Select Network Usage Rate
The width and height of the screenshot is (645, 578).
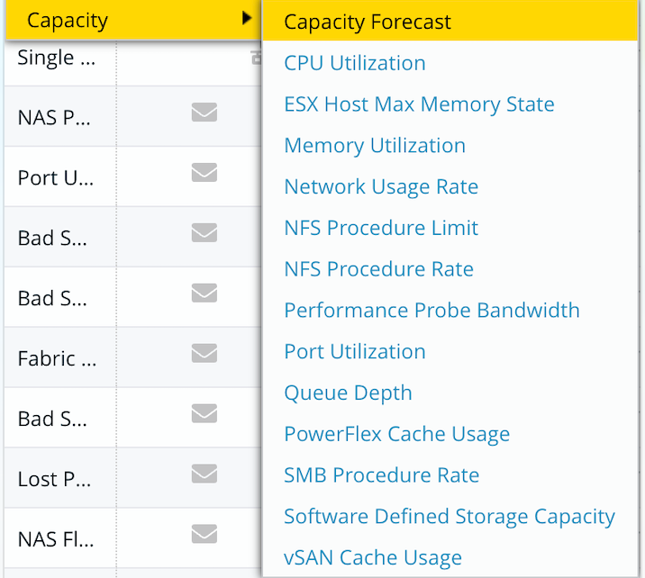pyautogui.click(x=381, y=187)
